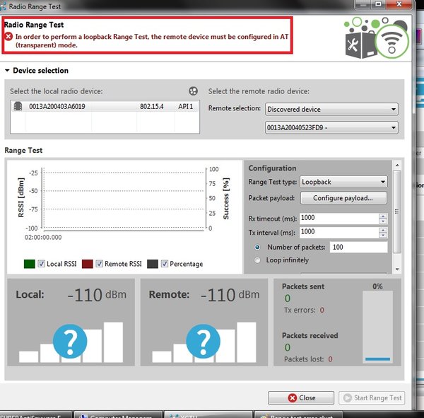Click the Local signal question mark icon
The height and width of the screenshot is (418, 424).
click(x=70, y=342)
